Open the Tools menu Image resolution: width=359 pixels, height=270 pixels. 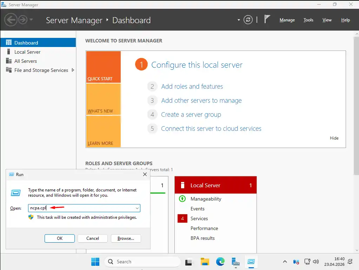308,20
